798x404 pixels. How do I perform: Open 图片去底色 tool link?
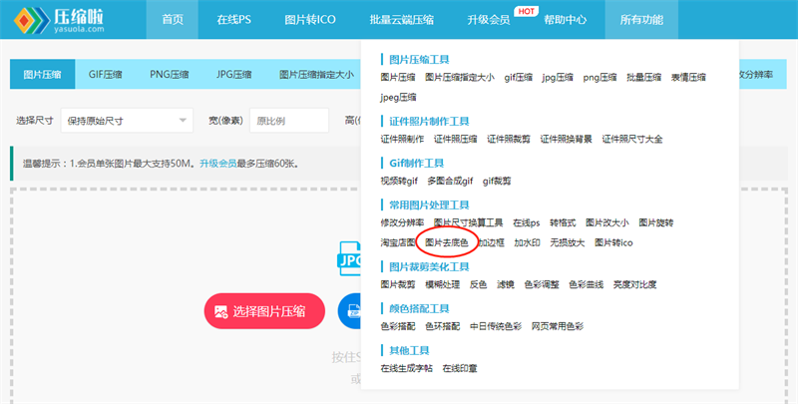[x=446, y=242]
